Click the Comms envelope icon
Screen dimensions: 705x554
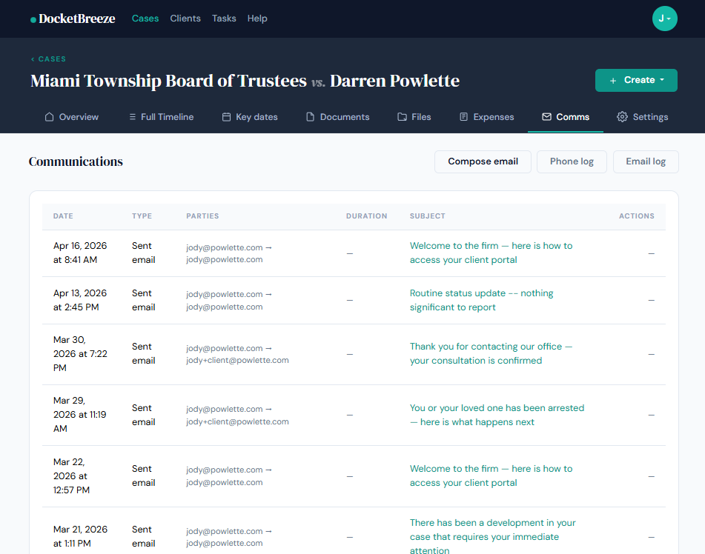[x=546, y=117]
